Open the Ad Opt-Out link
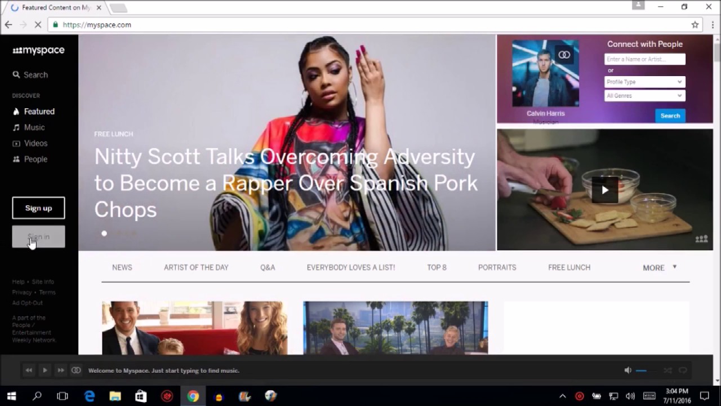Screen dimensions: 721x406 point(28,303)
